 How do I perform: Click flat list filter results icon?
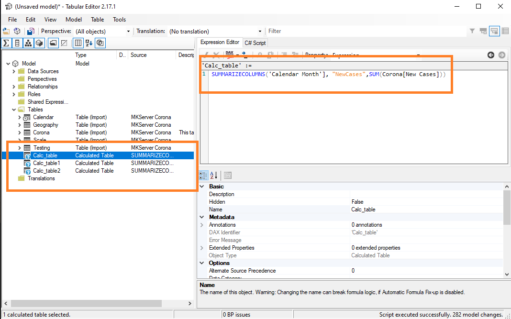pos(505,31)
